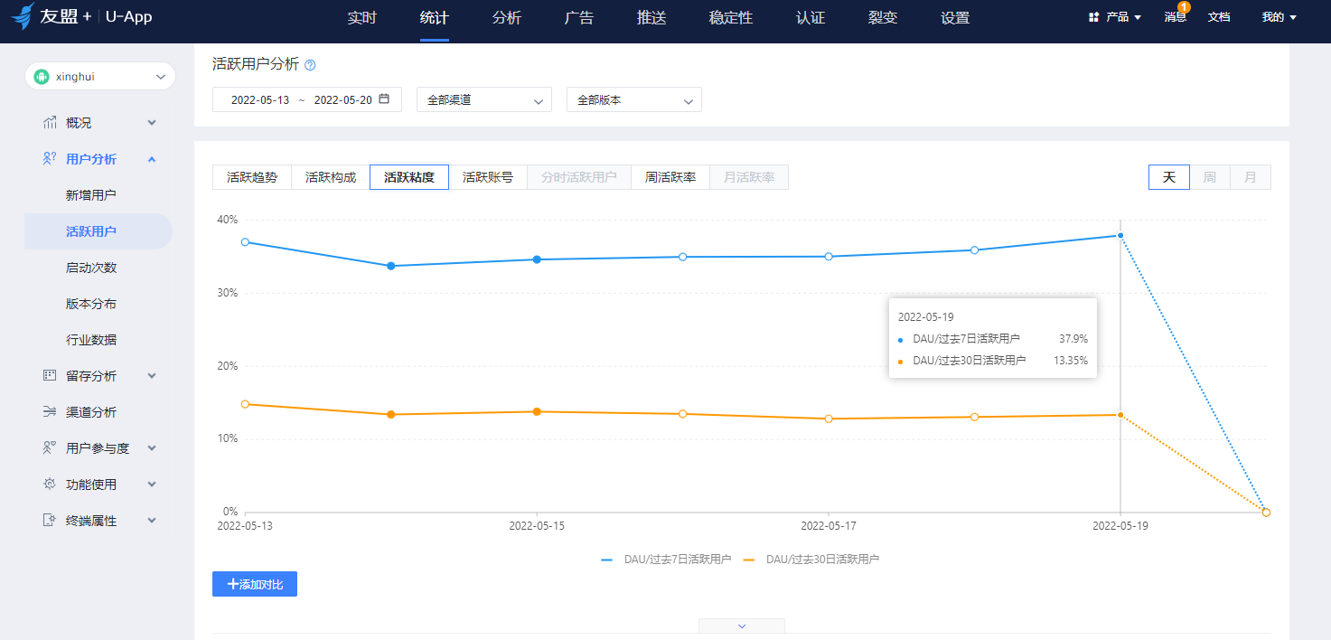1331x640 pixels.
Task: Open the 全部版本 version dropdown
Action: pyautogui.click(x=633, y=99)
